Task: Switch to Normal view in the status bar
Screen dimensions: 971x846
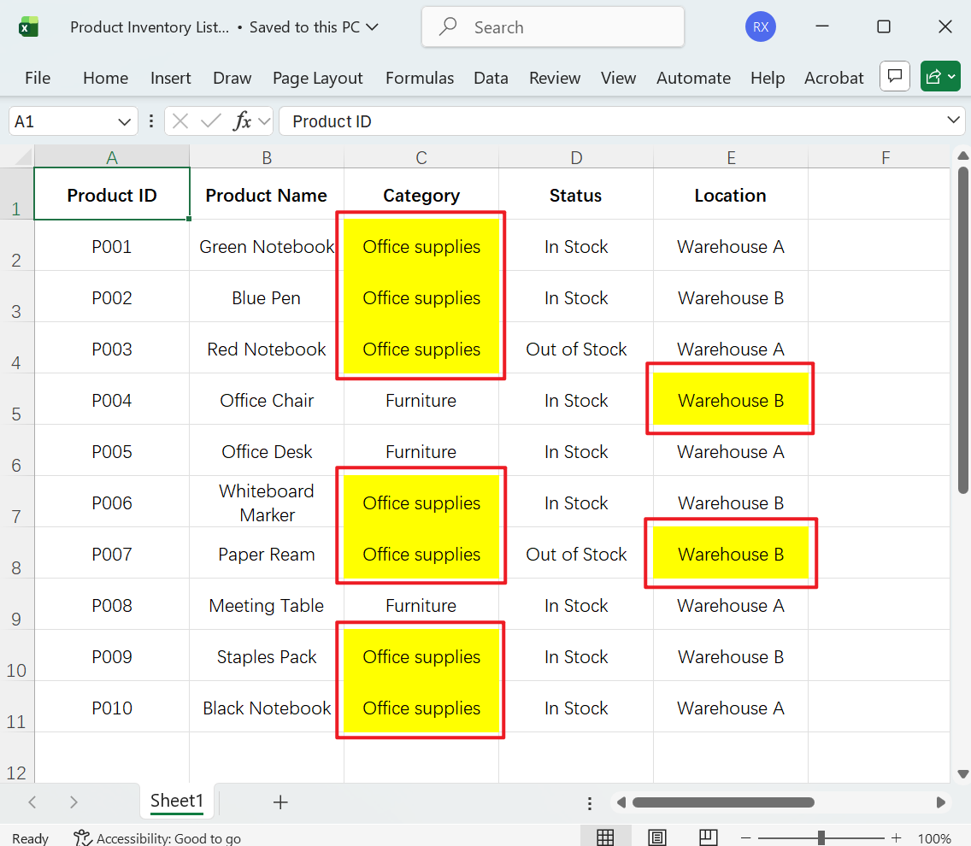Action: (606, 835)
